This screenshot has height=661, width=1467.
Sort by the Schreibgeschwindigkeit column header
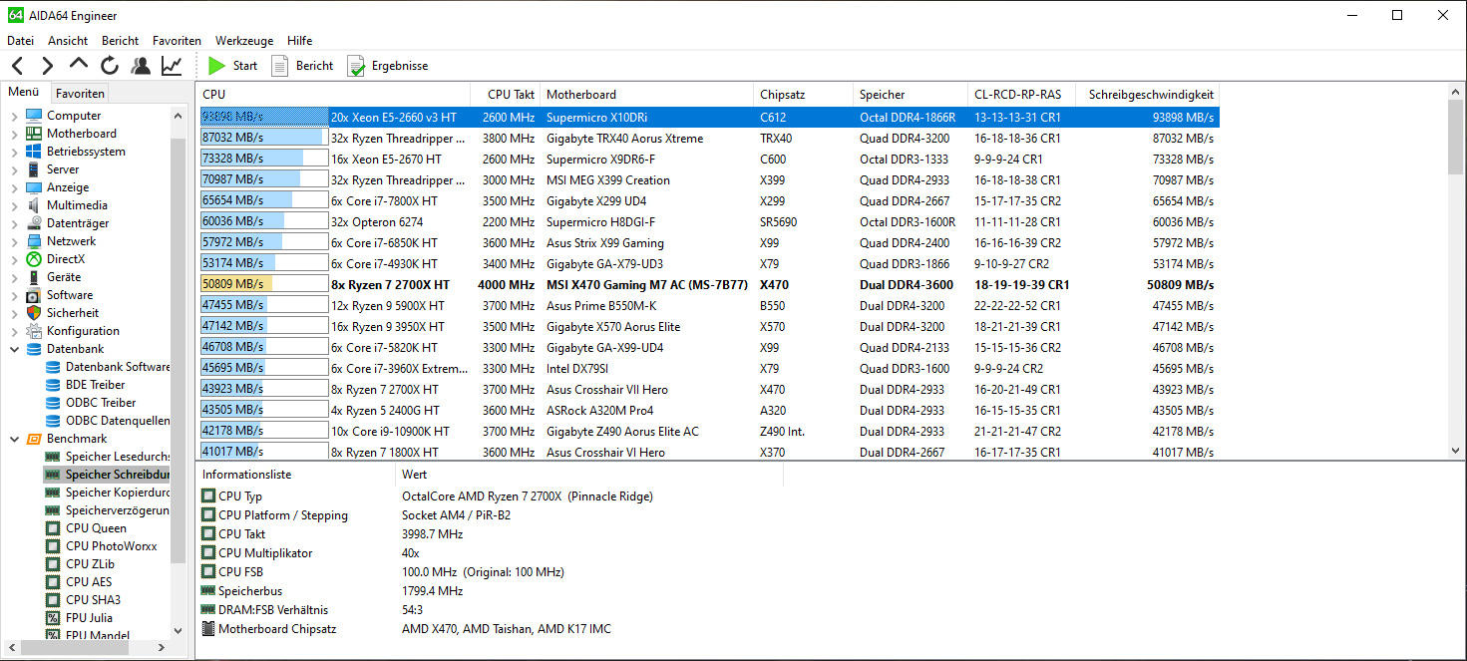click(x=1150, y=95)
